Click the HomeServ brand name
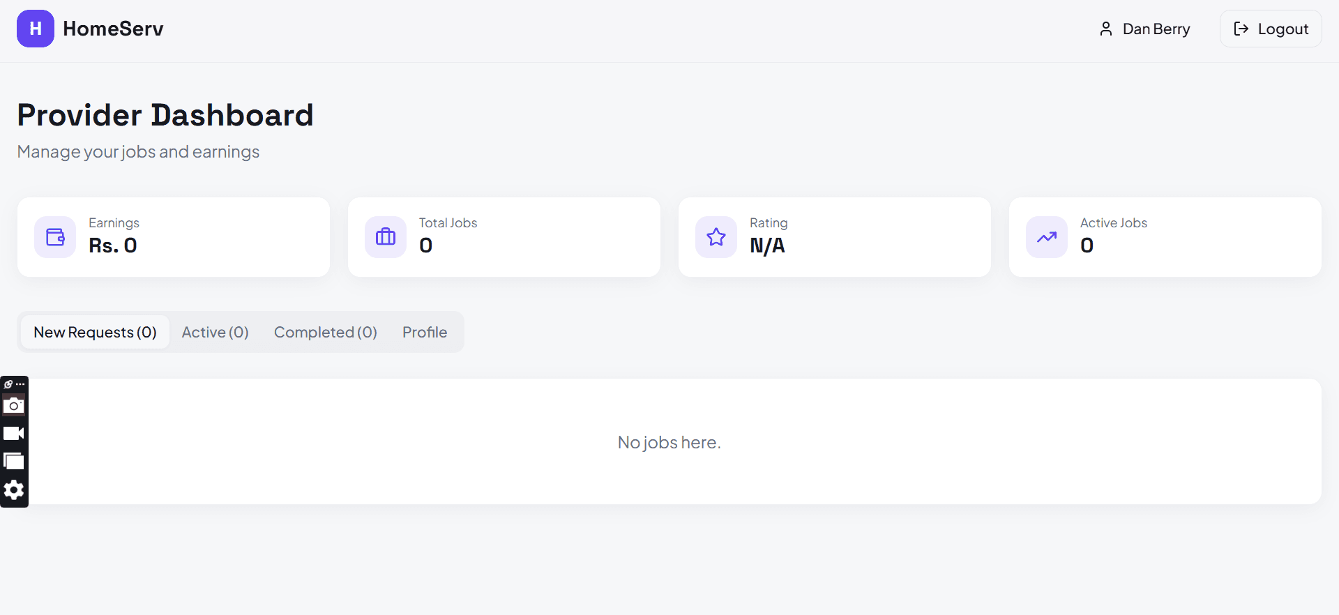Viewport: 1339px width, 615px height. point(113,29)
